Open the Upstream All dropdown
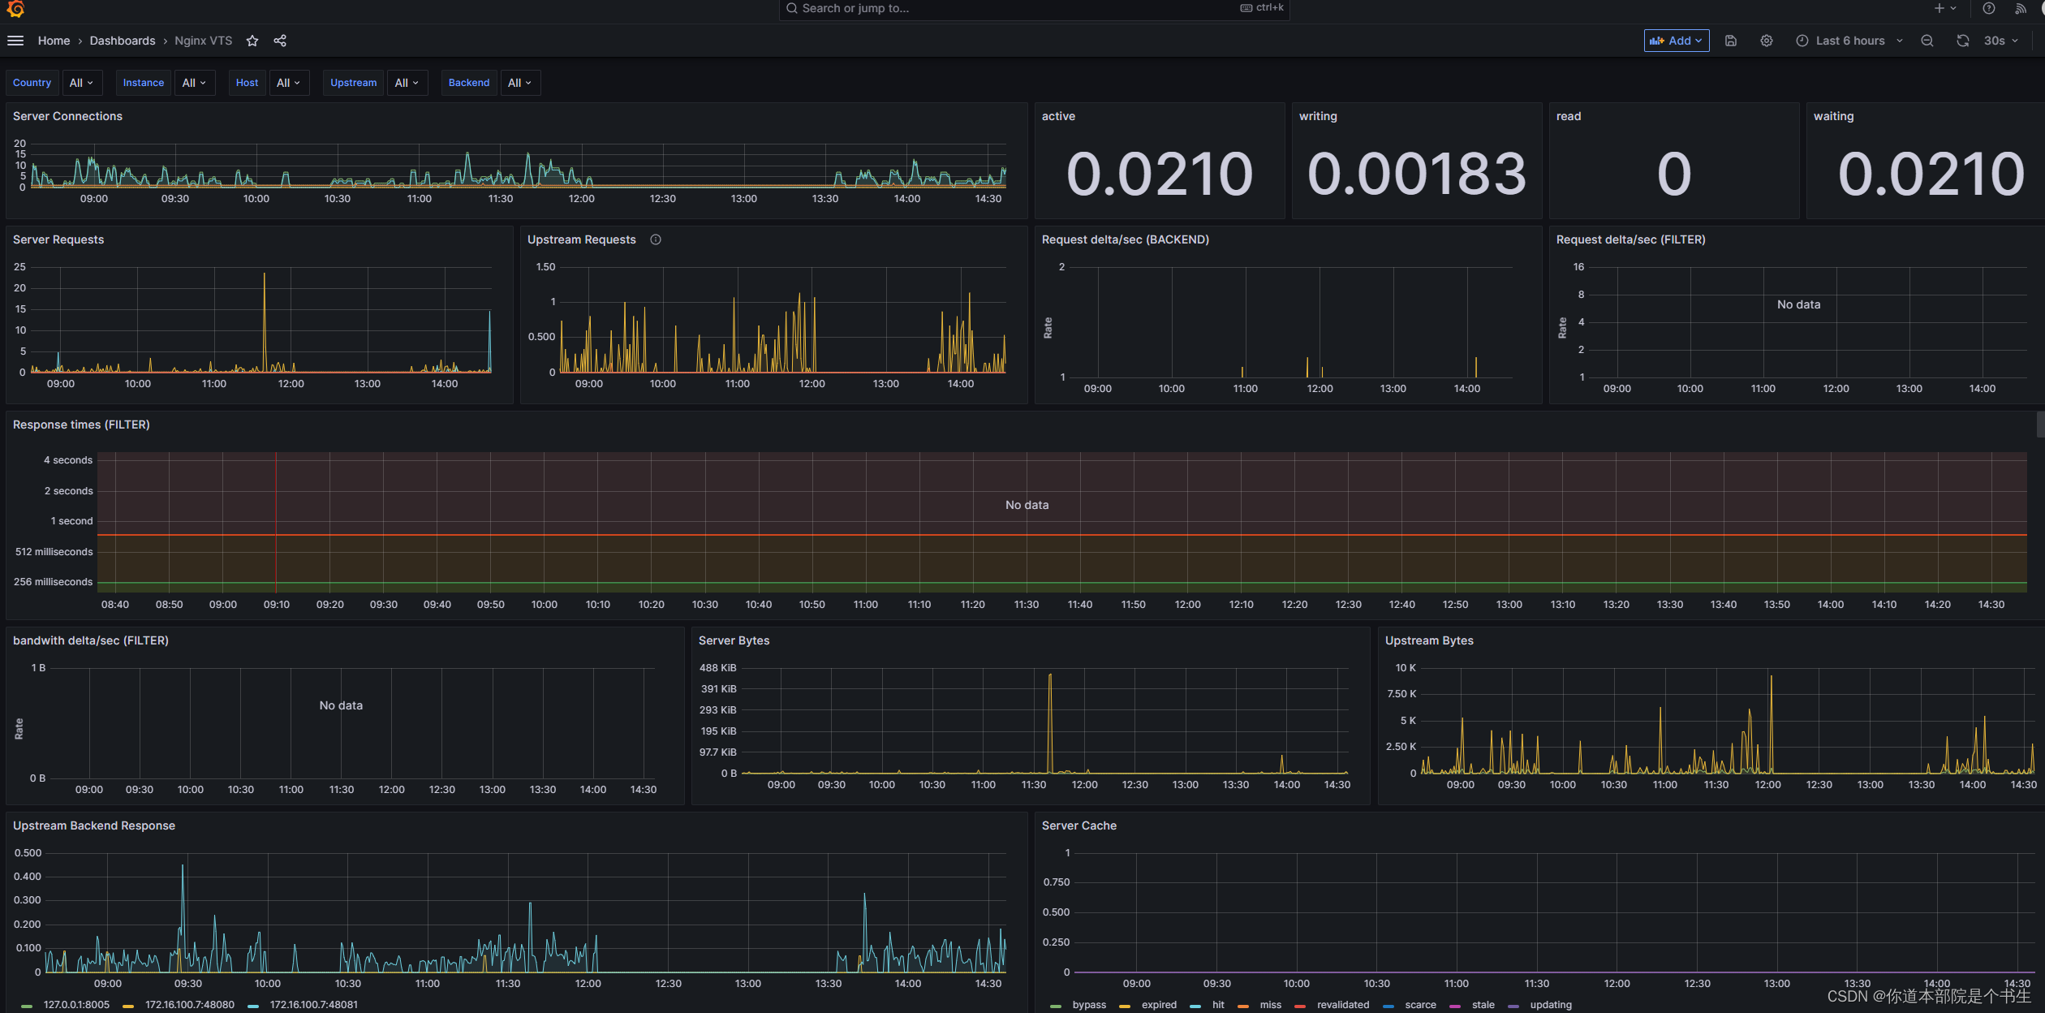The height and width of the screenshot is (1013, 2045). coord(407,83)
